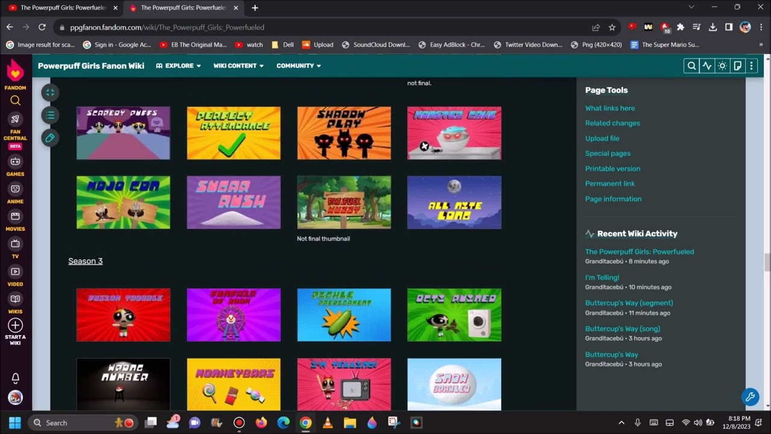Open the Pickle Predicament thumbnail
This screenshot has height=434, width=771.
pyautogui.click(x=344, y=315)
